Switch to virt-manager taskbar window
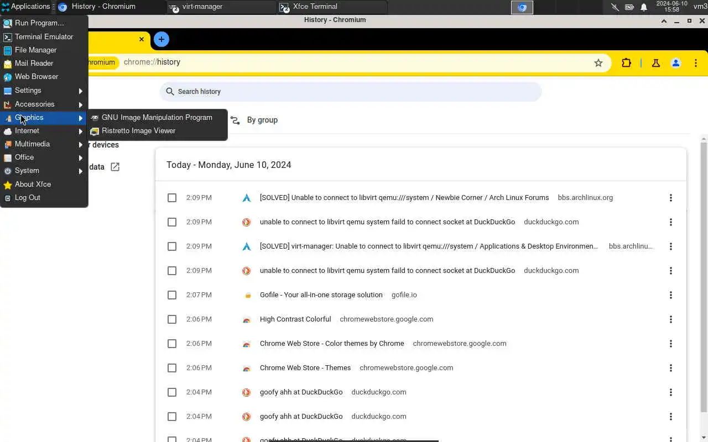The image size is (708, 442). (x=221, y=7)
